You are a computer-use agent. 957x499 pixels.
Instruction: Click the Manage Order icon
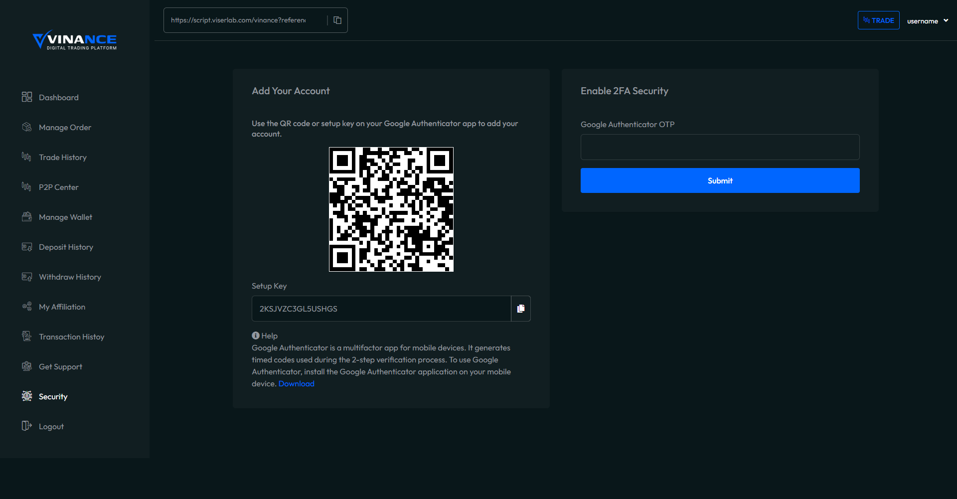27,127
